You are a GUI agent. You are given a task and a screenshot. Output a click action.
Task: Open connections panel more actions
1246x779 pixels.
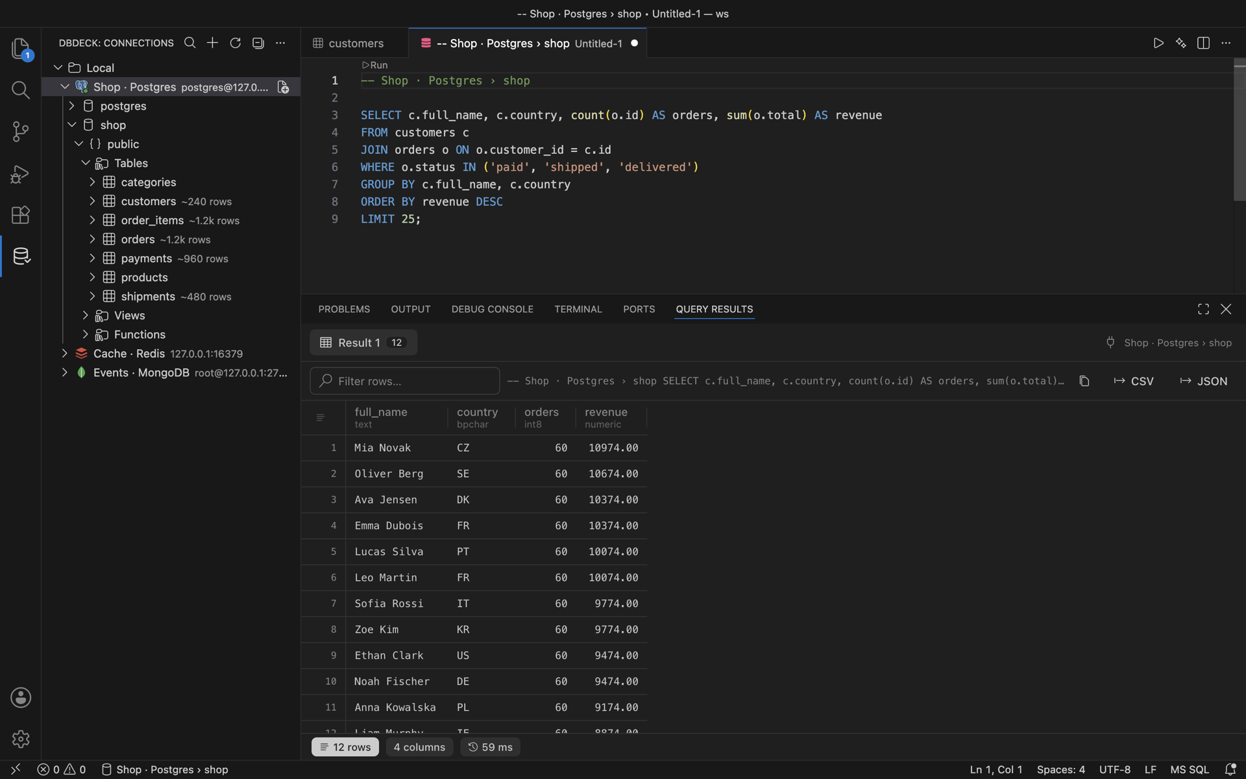click(x=280, y=43)
